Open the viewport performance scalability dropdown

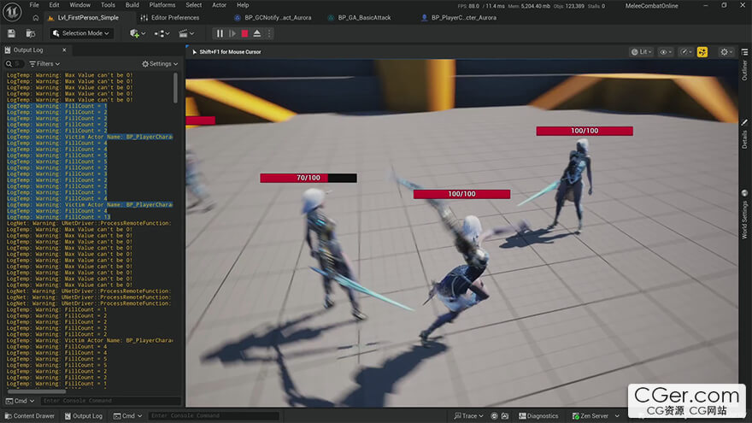pos(686,52)
